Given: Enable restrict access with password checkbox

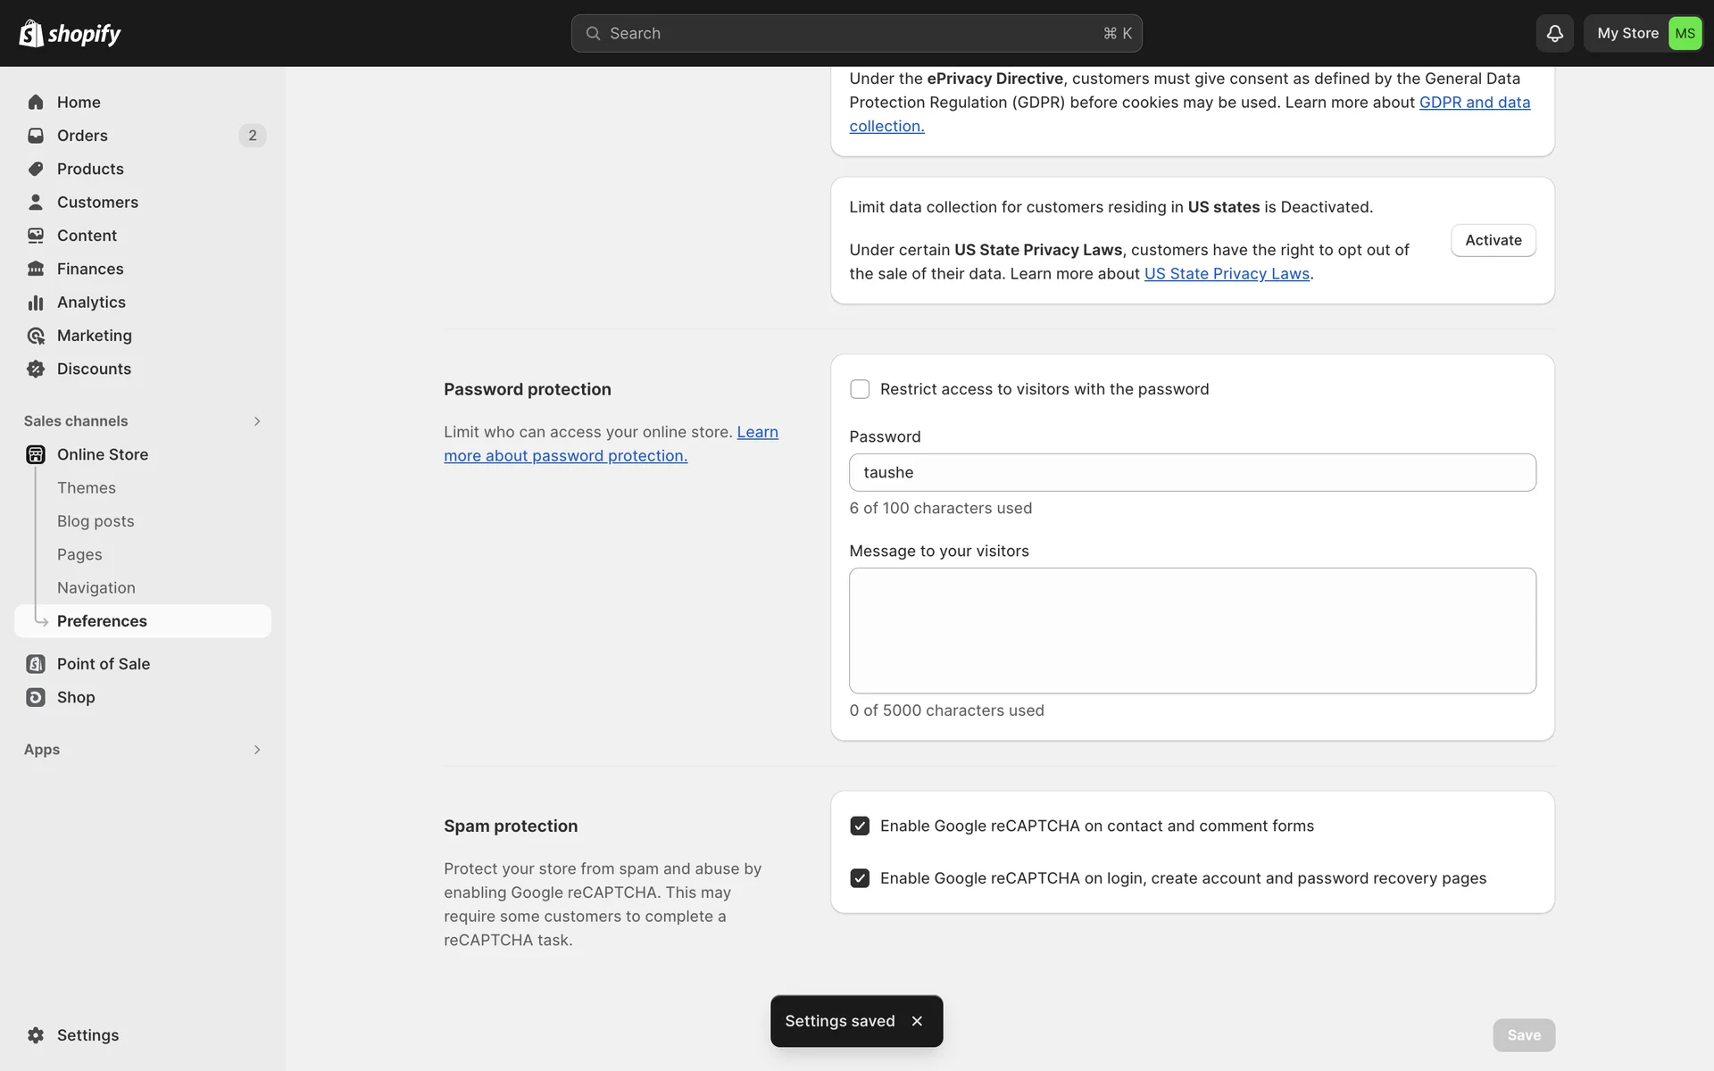Looking at the screenshot, I should click(860, 389).
